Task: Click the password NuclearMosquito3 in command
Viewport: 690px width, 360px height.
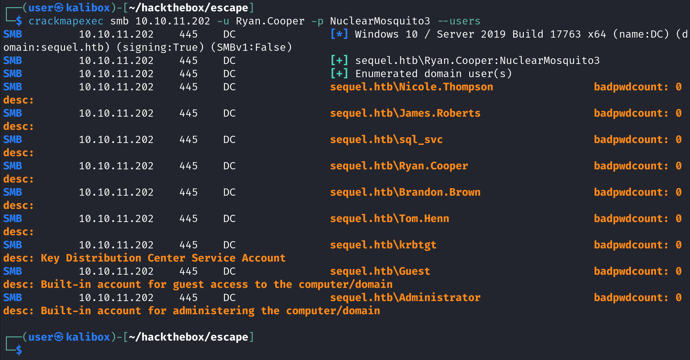Action: 380,21
